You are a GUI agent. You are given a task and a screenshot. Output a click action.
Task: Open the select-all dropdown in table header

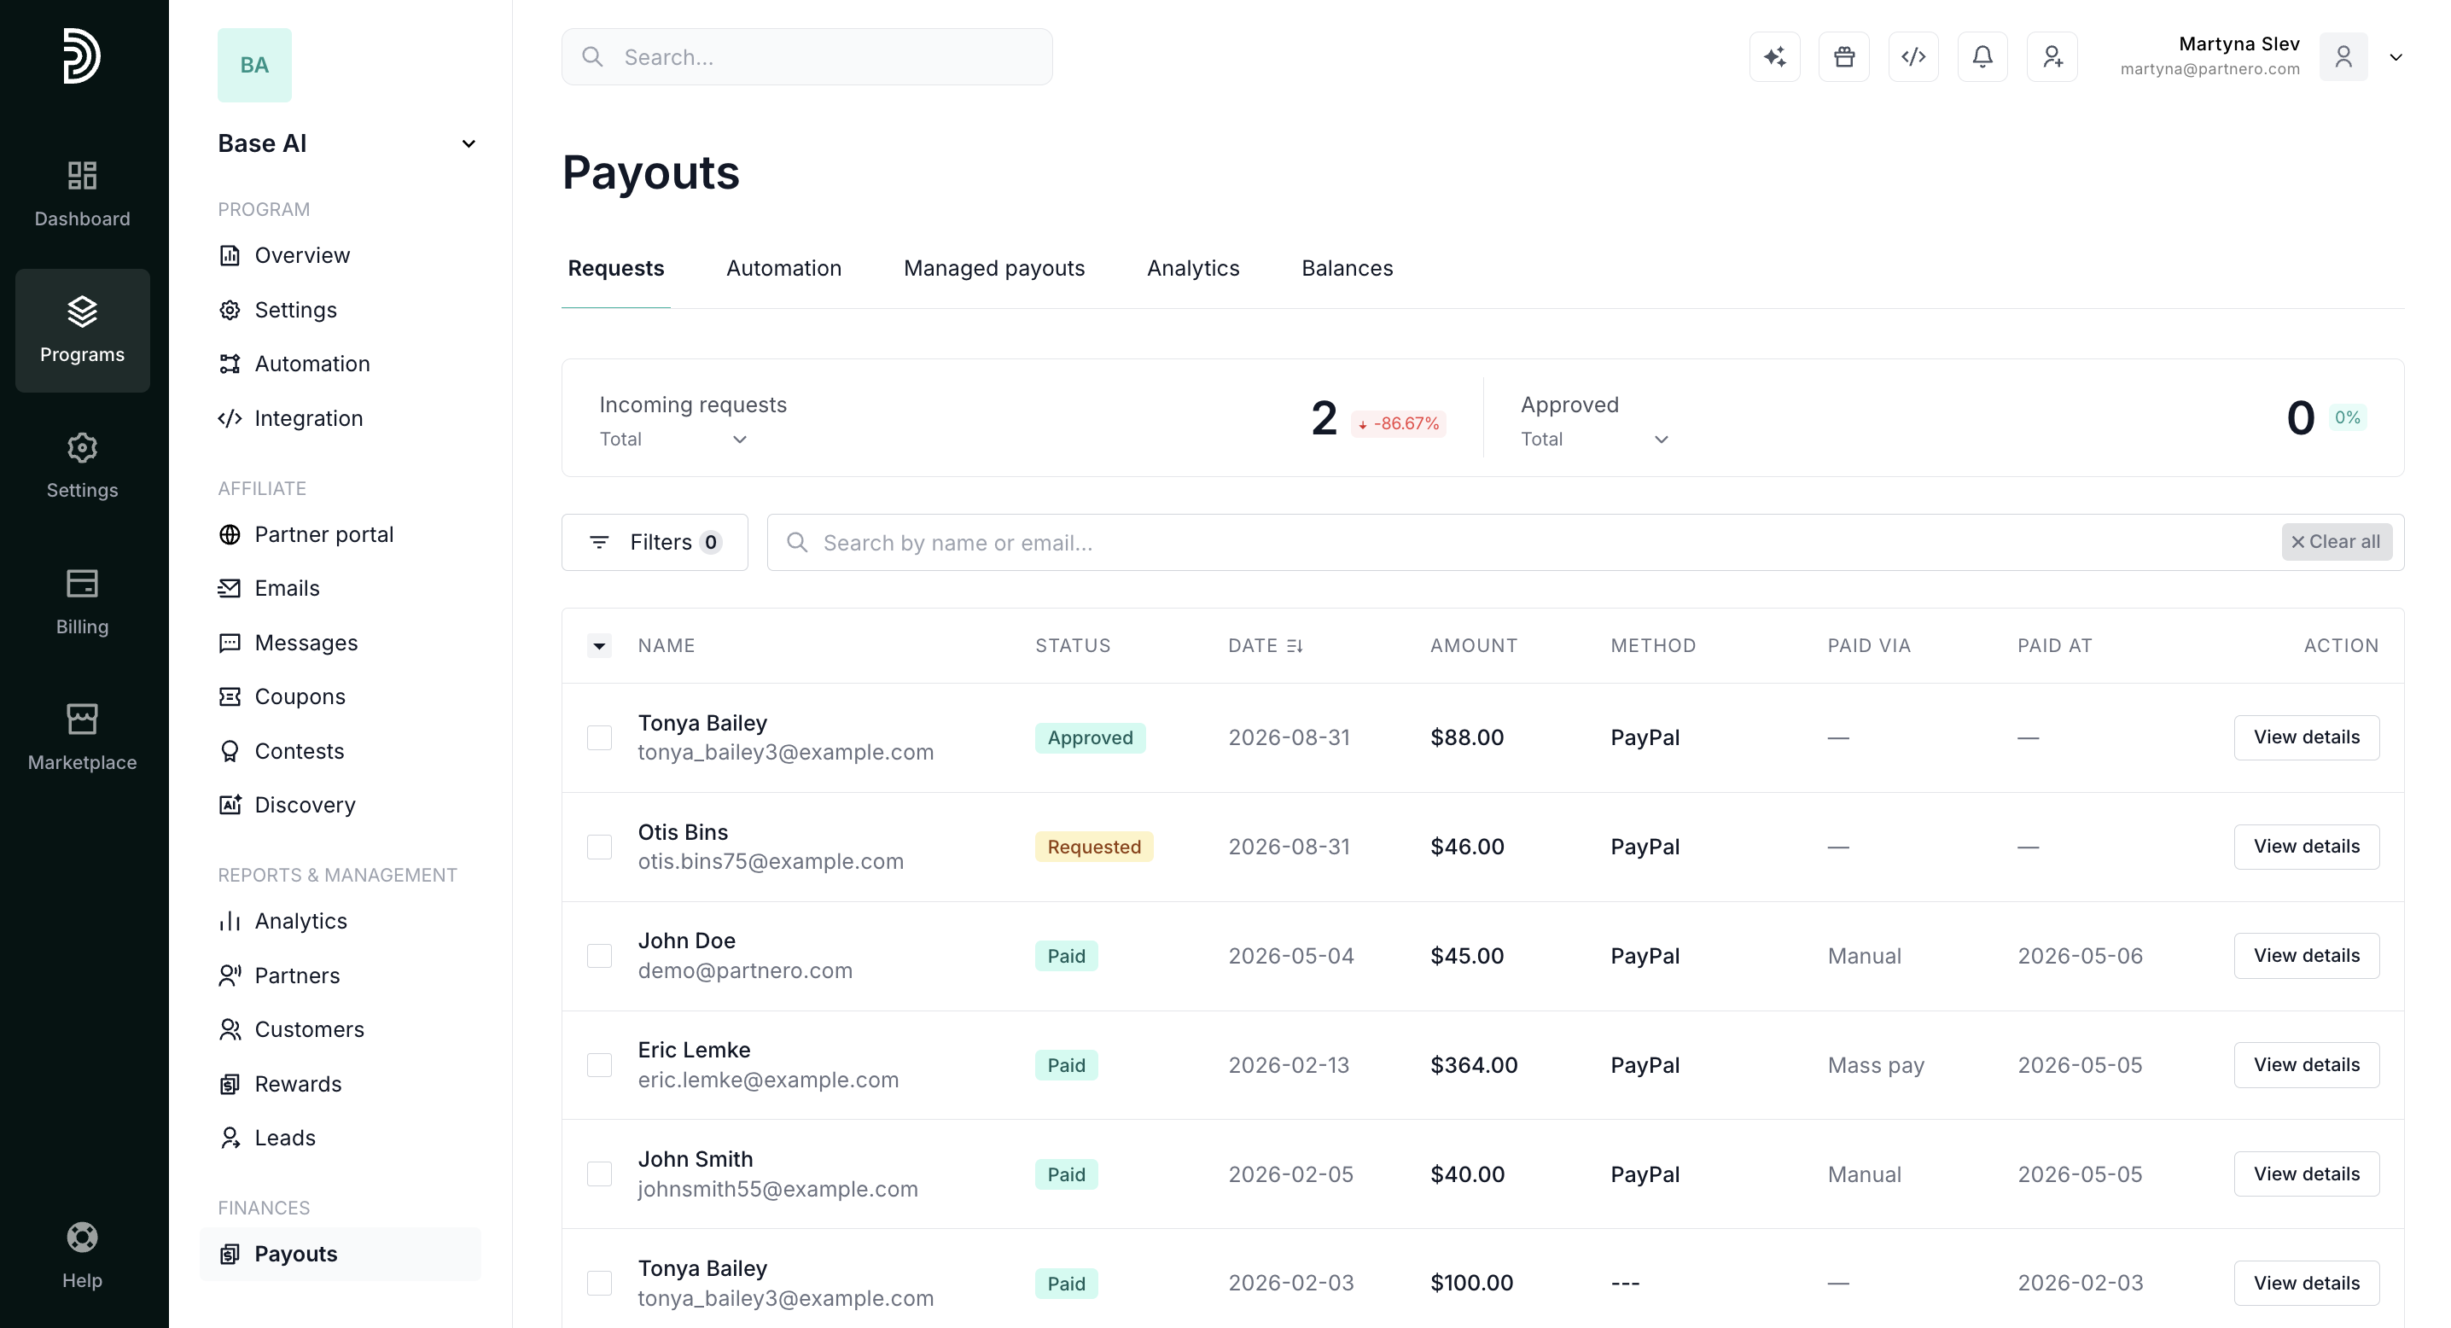point(599,646)
